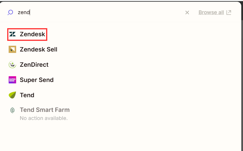Focus the search field containing "zend"

(x=86, y=12)
